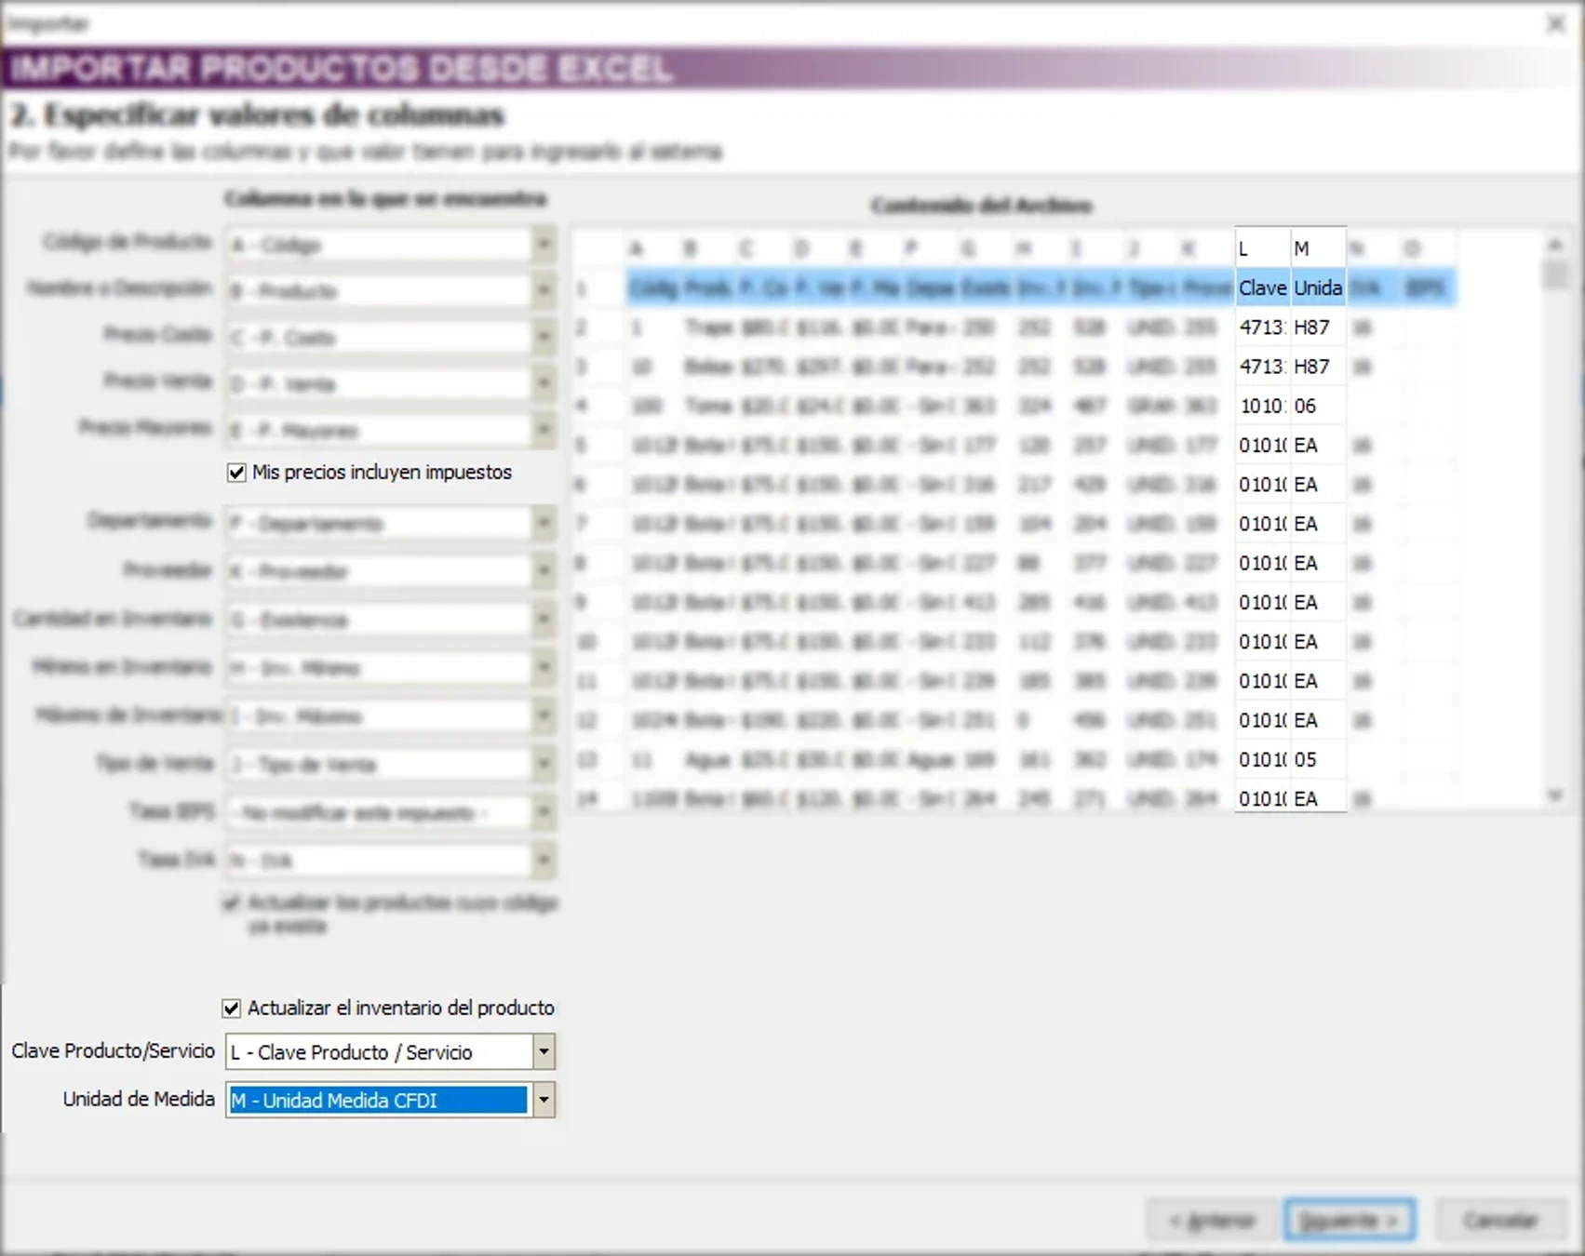
Task: Open the Departamento column dropdown
Action: click(x=544, y=523)
